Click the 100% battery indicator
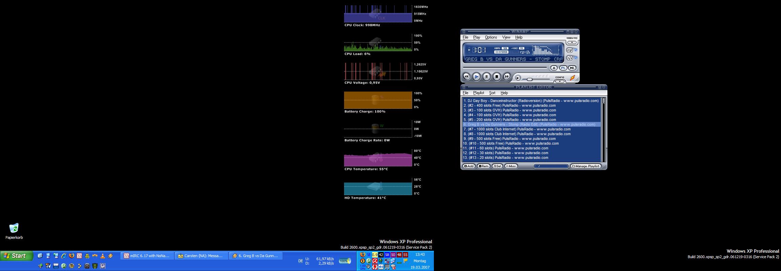Image resolution: width=781 pixels, height=271 pixels. tap(344, 261)
